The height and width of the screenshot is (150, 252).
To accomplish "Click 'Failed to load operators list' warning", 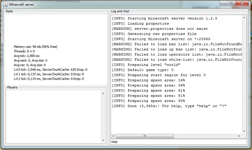I will pos(177,55).
